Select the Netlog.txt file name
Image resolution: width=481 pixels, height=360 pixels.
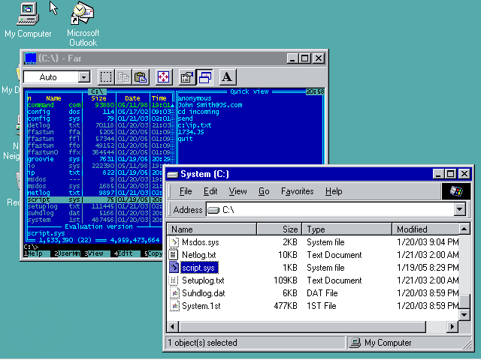pos(198,255)
